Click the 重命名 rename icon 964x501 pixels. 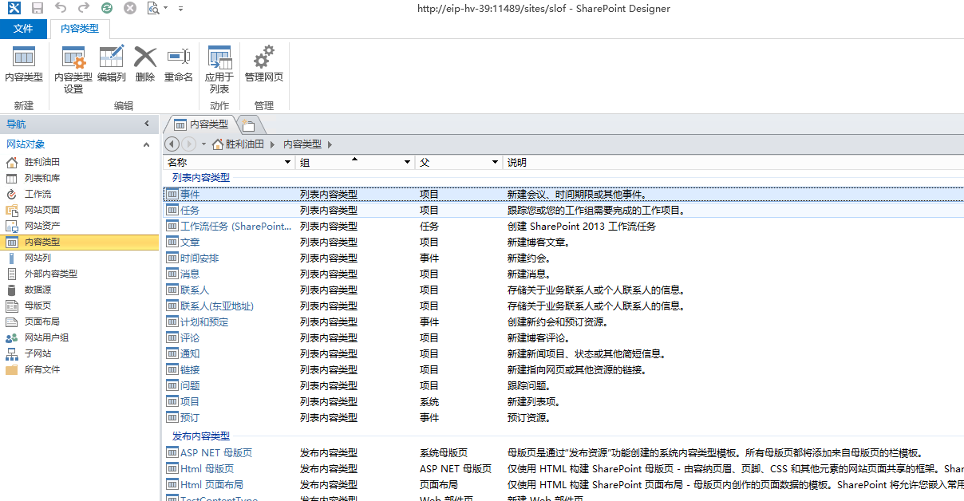[x=179, y=57]
